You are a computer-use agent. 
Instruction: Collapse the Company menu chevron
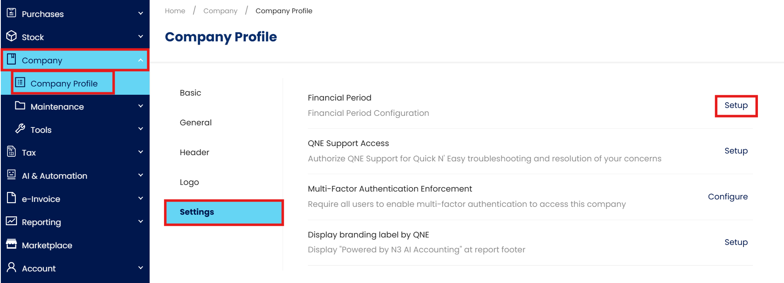[140, 60]
